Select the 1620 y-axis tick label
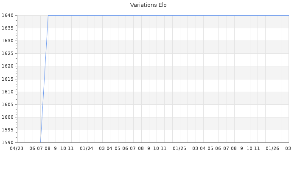 7,66
